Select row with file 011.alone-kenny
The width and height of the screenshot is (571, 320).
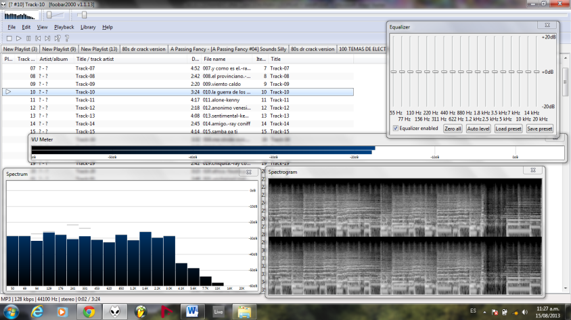(x=178, y=99)
